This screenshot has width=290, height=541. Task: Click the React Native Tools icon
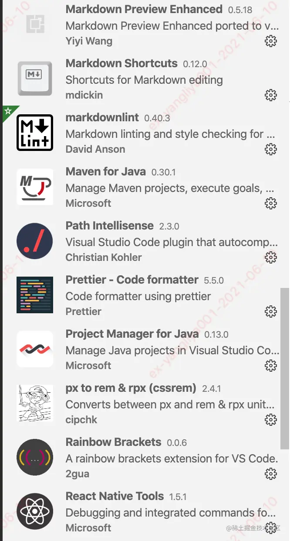click(35, 511)
